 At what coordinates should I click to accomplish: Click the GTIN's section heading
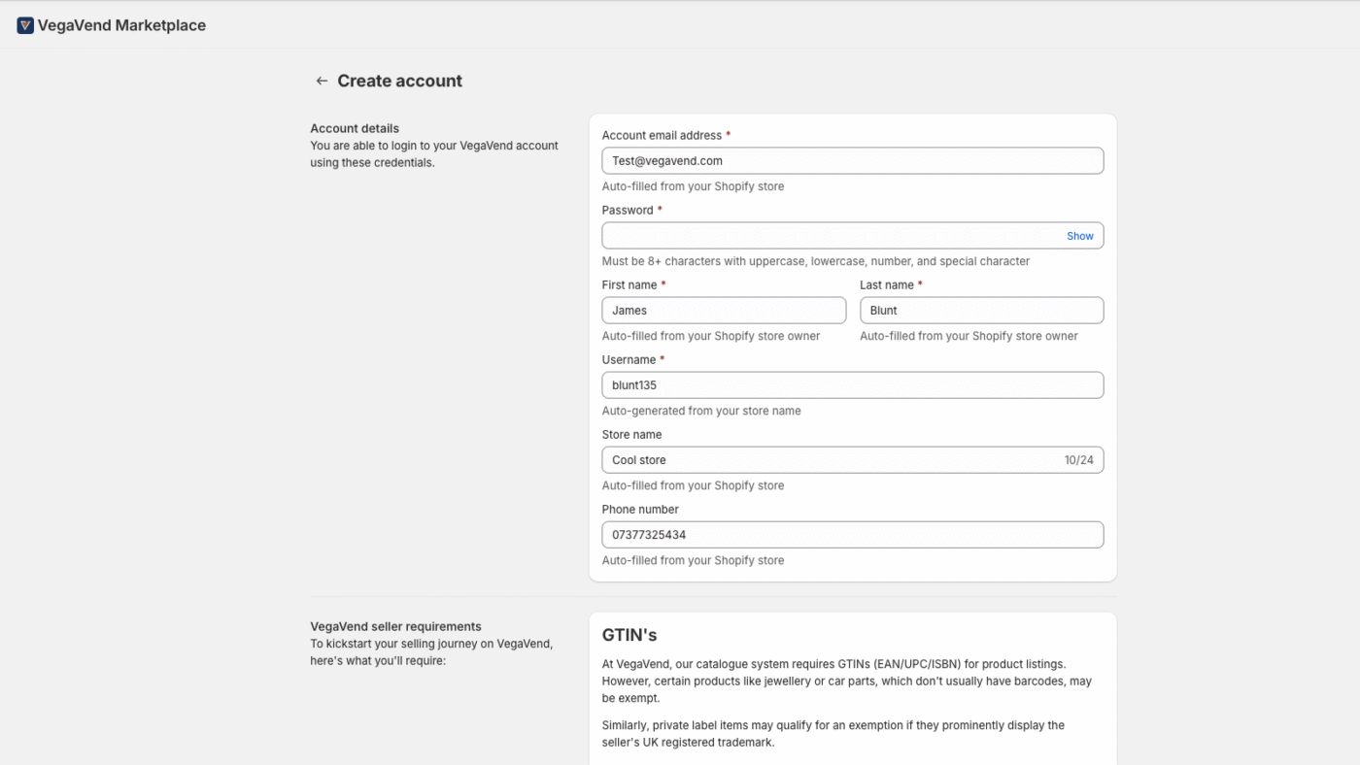click(x=629, y=635)
